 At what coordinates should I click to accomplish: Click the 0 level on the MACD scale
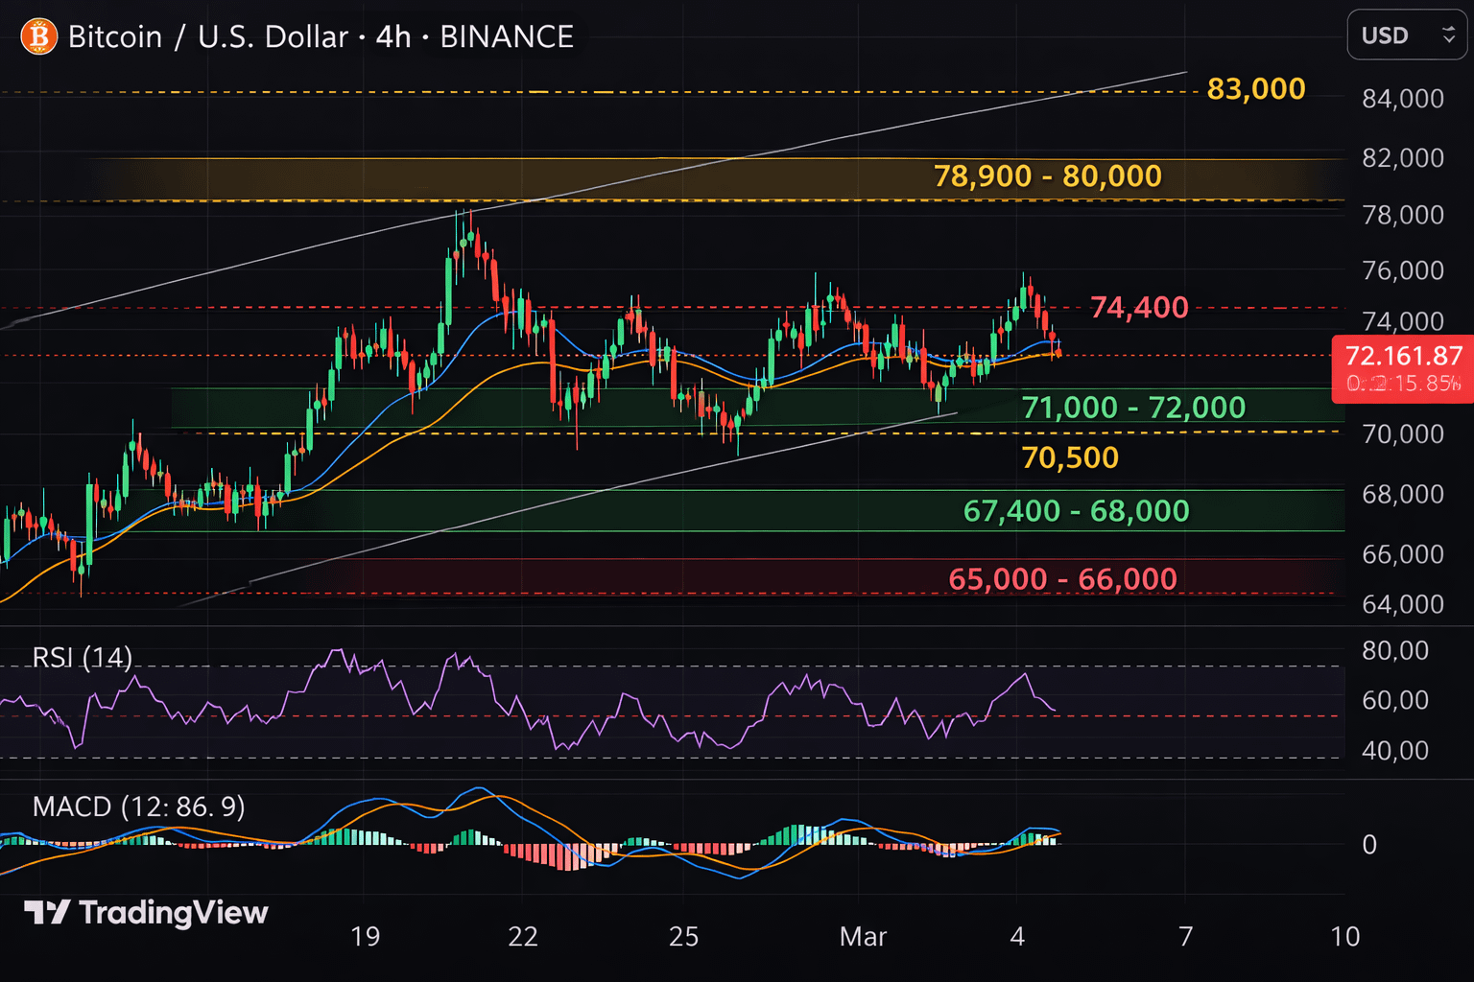coord(1369,844)
